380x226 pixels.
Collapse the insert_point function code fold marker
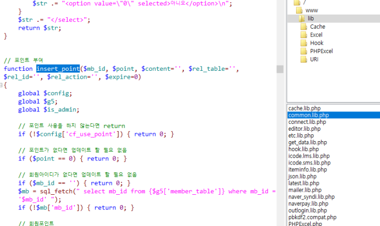(x=2, y=85)
